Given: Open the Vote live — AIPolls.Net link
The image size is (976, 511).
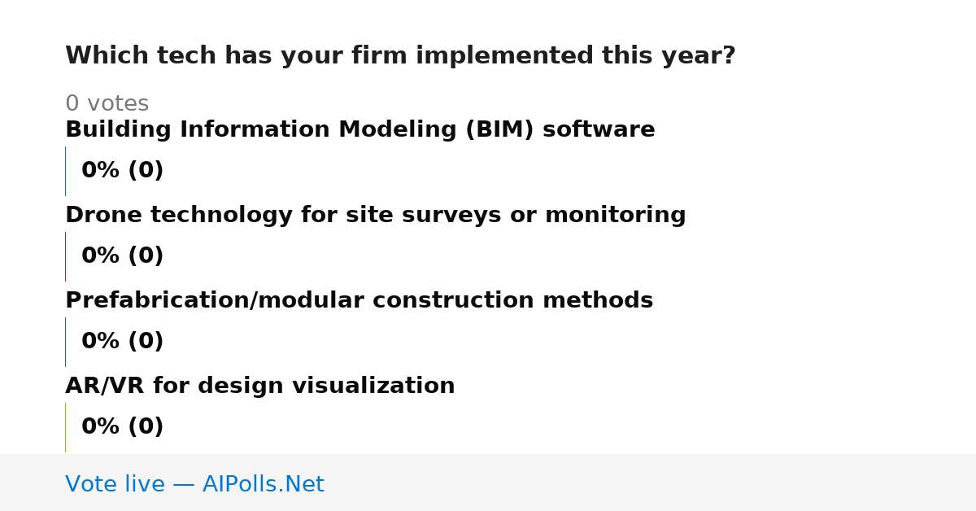Looking at the screenshot, I should (x=195, y=485).
